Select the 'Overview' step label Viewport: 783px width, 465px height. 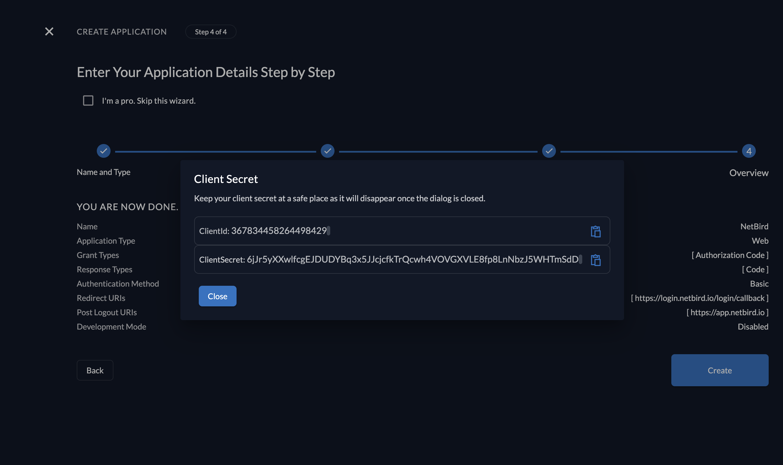[x=749, y=173]
